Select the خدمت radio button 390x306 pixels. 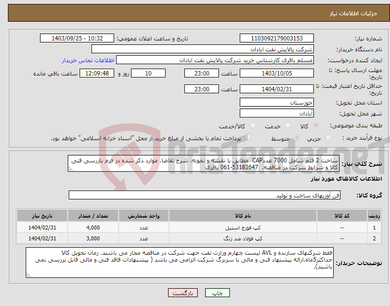(x=288, y=125)
